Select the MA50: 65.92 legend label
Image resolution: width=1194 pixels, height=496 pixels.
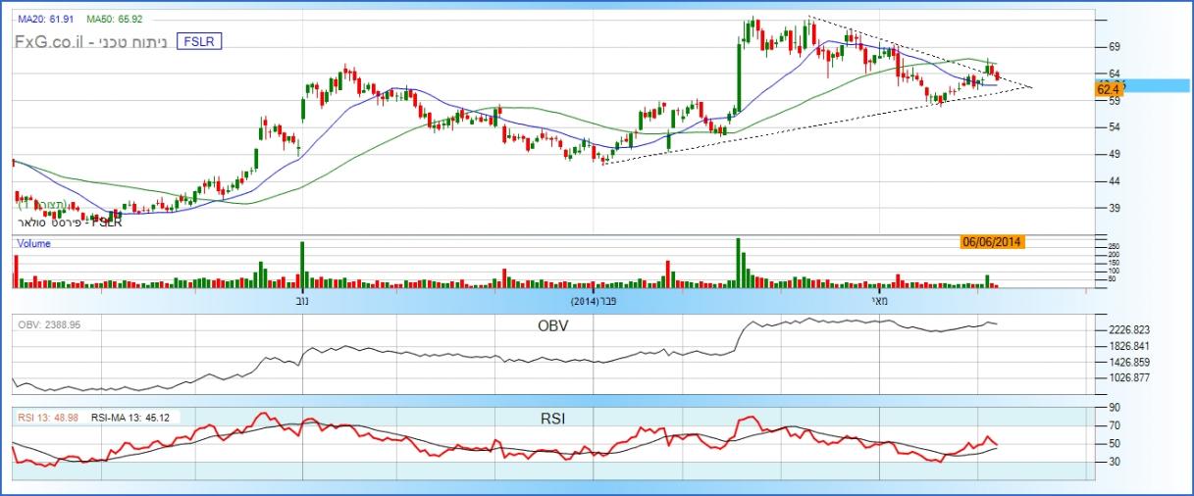click(114, 19)
